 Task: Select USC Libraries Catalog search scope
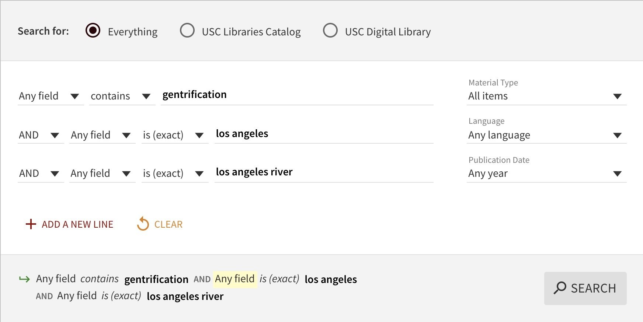(187, 31)
